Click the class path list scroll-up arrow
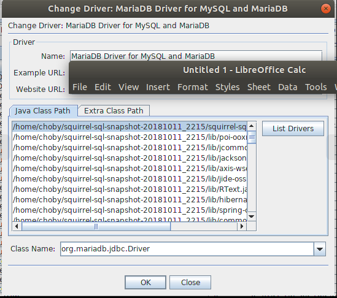337x298 pixels. (252, 126)
